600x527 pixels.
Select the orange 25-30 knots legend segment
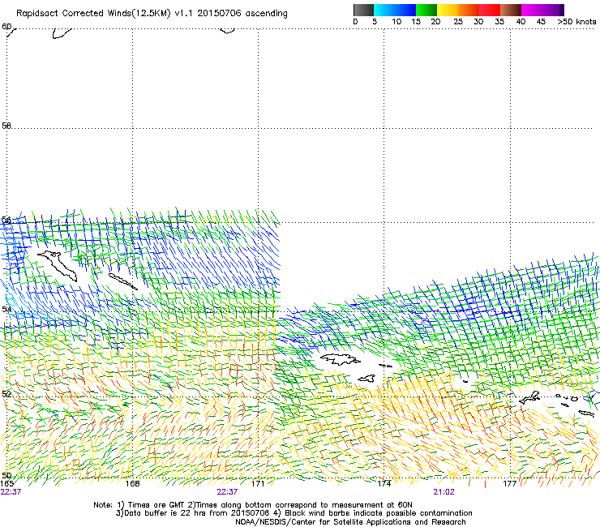click(469, 10)
